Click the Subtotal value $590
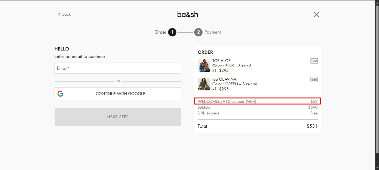379x170 pixels. [313, 107]
